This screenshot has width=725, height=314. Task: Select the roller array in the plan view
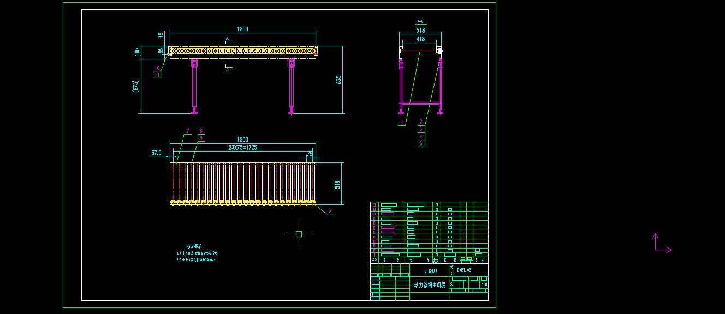point(243,184)
